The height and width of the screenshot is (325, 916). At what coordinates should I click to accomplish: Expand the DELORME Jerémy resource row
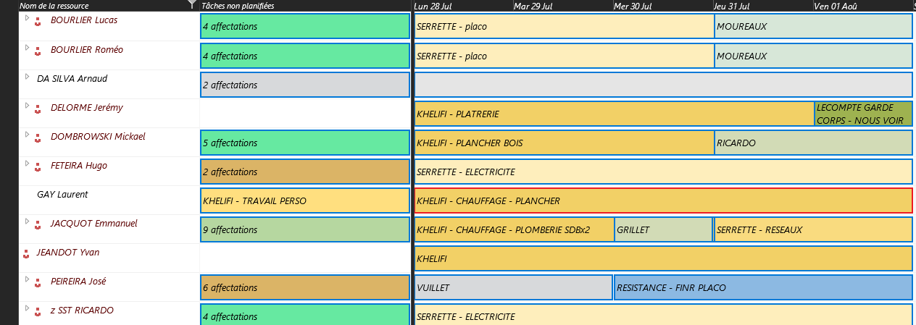(28, 105)
